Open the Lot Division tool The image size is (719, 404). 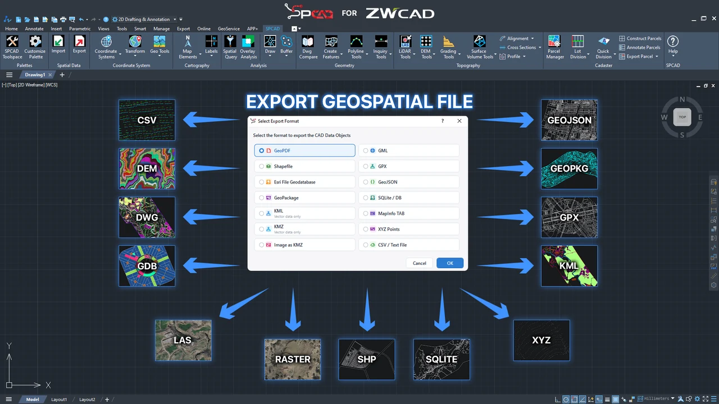pyautogui.click(x=577, y=47)
